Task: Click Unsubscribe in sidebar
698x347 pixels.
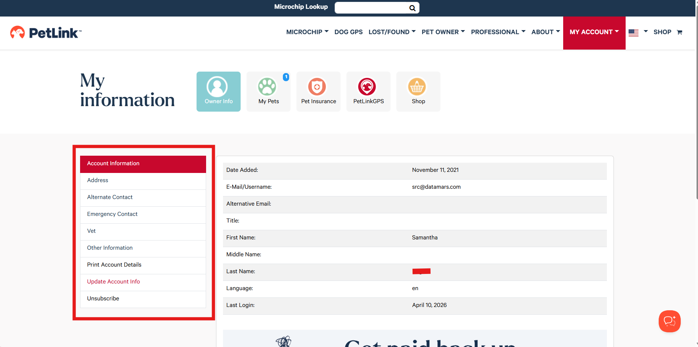Action: pos(143,299)
